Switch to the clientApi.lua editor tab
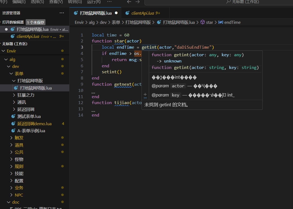This screenshot has height=209, width=293. coord(145,13)
